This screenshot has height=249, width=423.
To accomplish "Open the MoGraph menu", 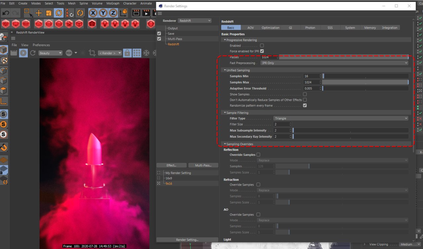I will [x=113, y=3].
